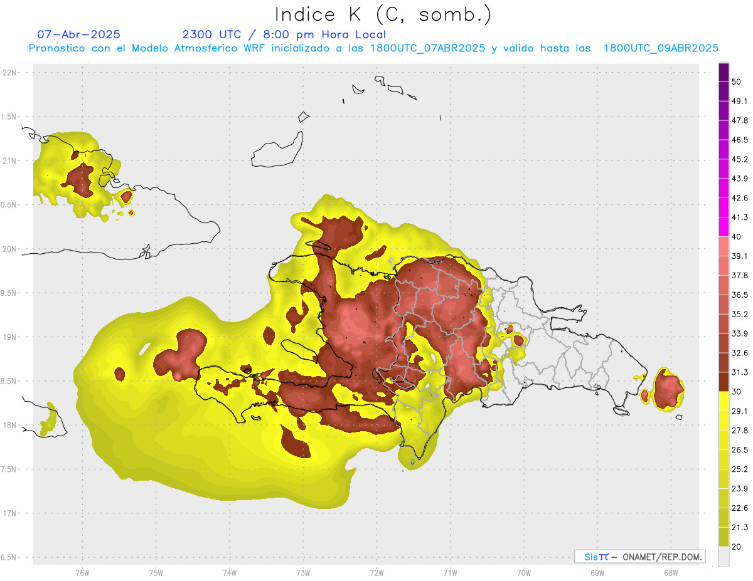Click the color bar value '29.1'
The height and width of the screenshot is (581, 753).
[740, 411]
